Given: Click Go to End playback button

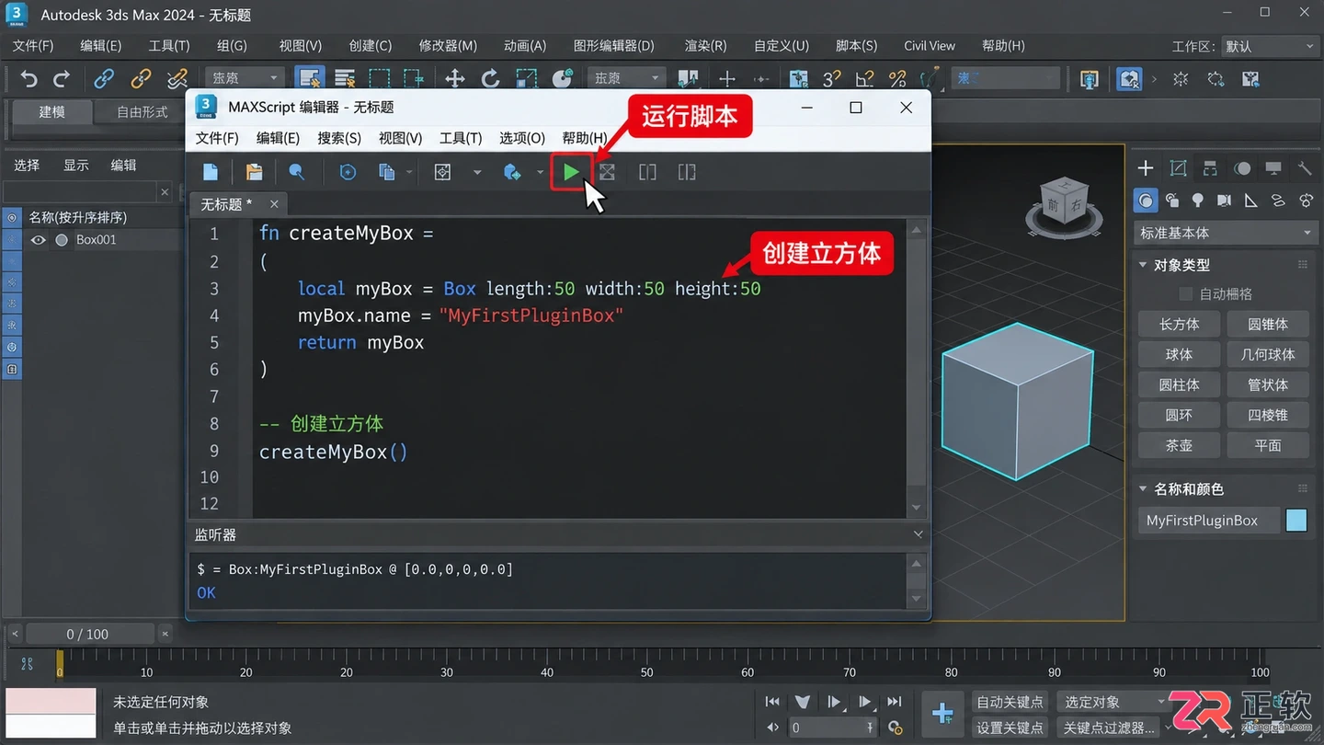Looking at the screenshot, I should point(894,702).
